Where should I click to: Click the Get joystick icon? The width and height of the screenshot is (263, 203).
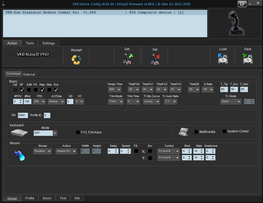click(128, 59)
